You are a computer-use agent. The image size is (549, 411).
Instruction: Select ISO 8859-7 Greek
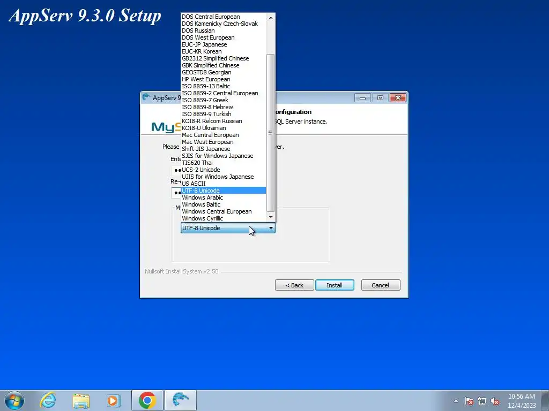224,100
